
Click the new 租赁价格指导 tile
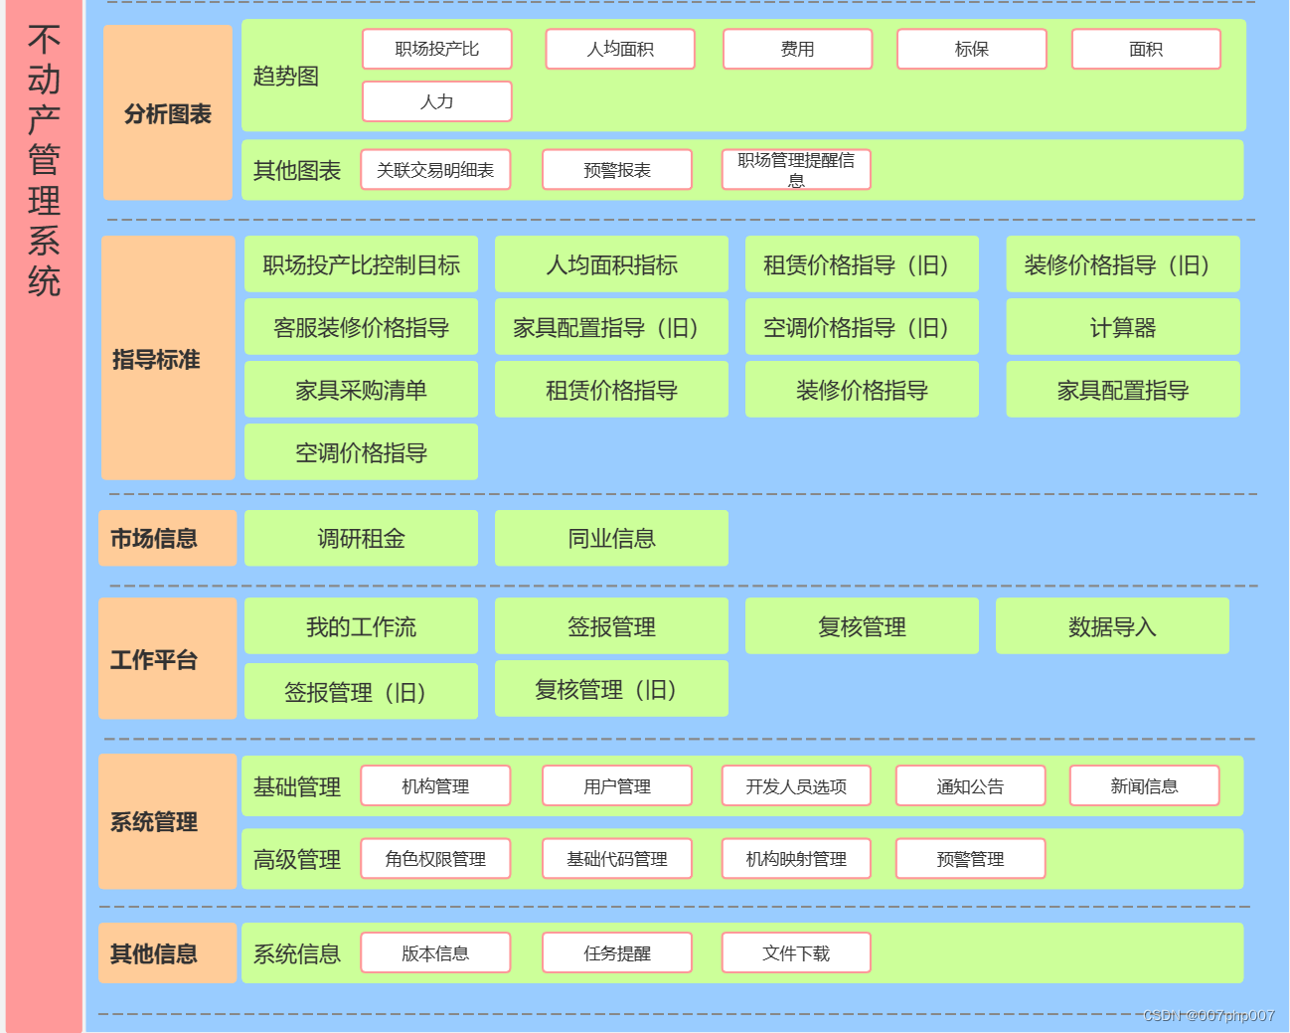(612, 390)
